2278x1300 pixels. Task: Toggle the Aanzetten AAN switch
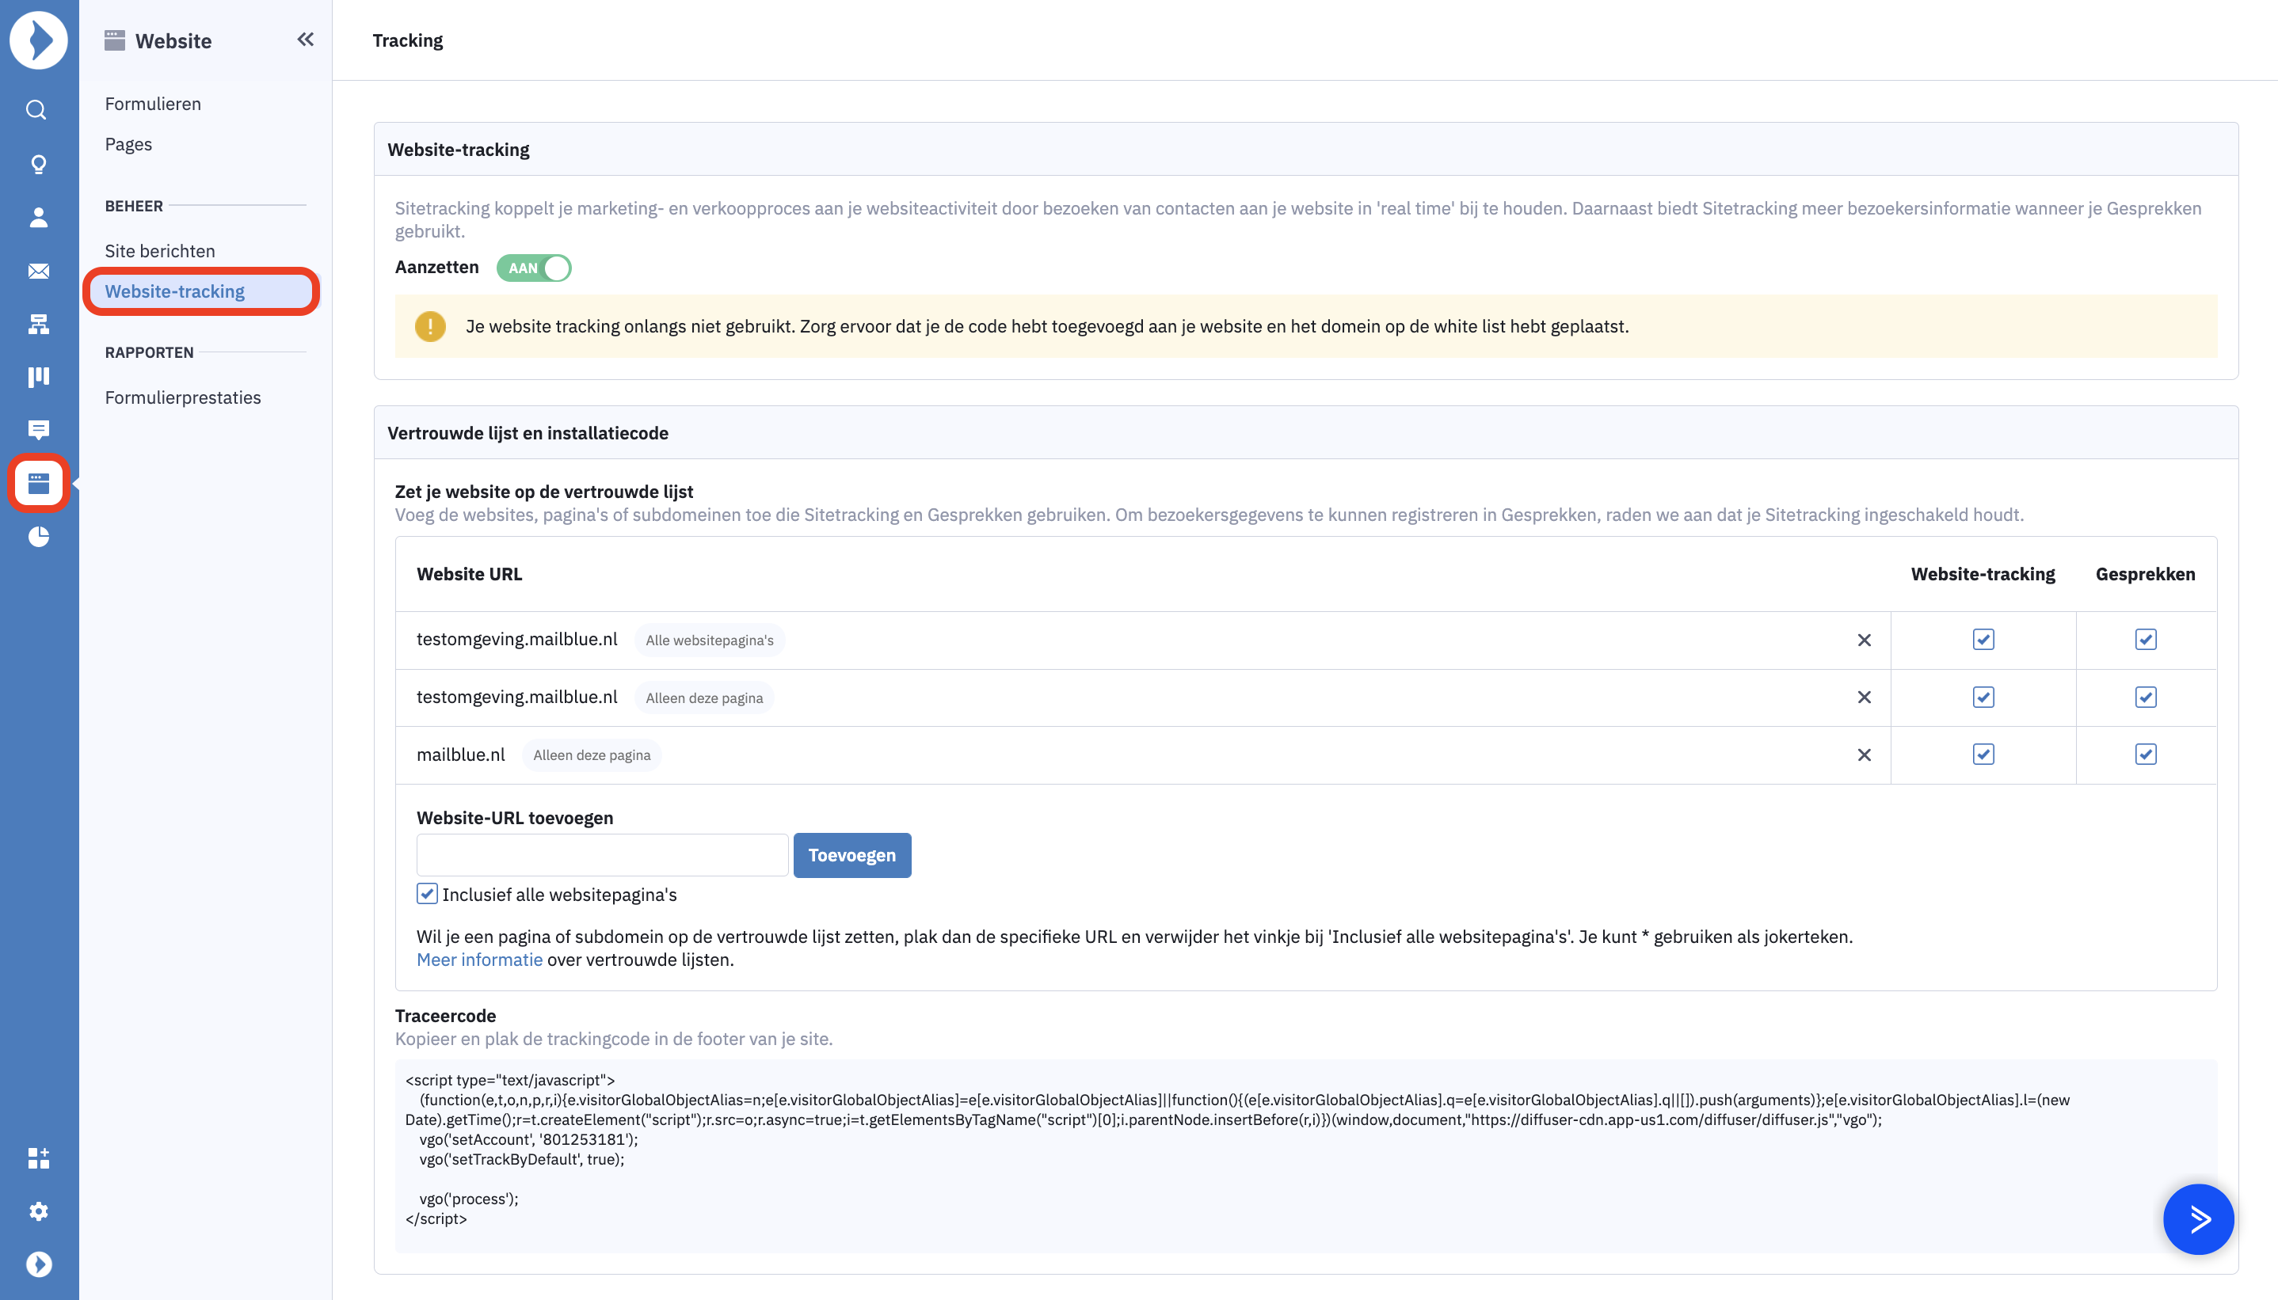click(x=533, y=268)
